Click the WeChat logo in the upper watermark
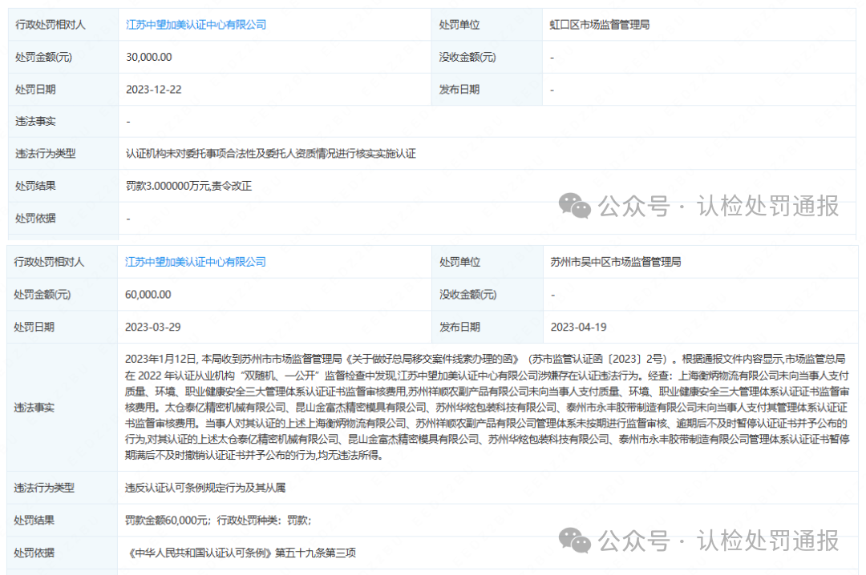This screenshot has height=575, width=866. [575, 206]
